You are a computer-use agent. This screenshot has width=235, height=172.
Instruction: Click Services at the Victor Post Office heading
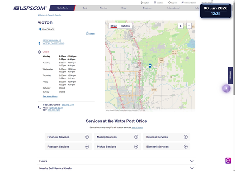tap(117, 121)
